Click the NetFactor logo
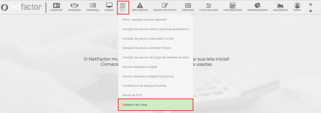This screenshot has width=321, height=113. (x=21, y=7)
